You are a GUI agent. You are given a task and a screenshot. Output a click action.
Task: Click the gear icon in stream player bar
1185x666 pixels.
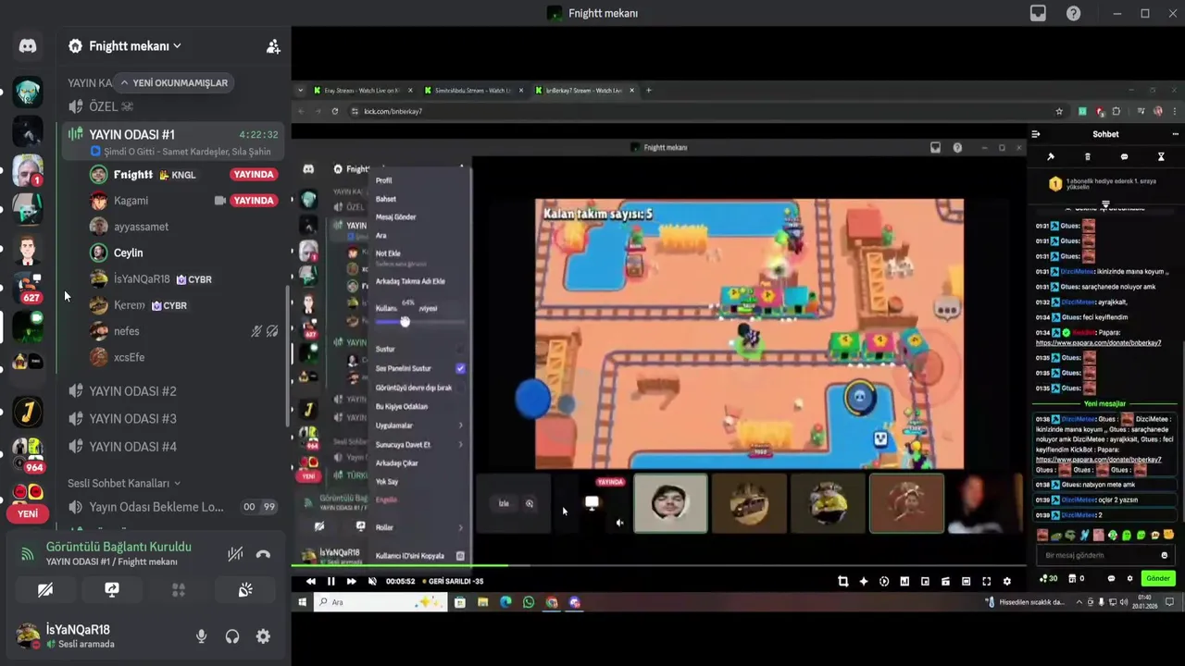tap(1007, 581)
